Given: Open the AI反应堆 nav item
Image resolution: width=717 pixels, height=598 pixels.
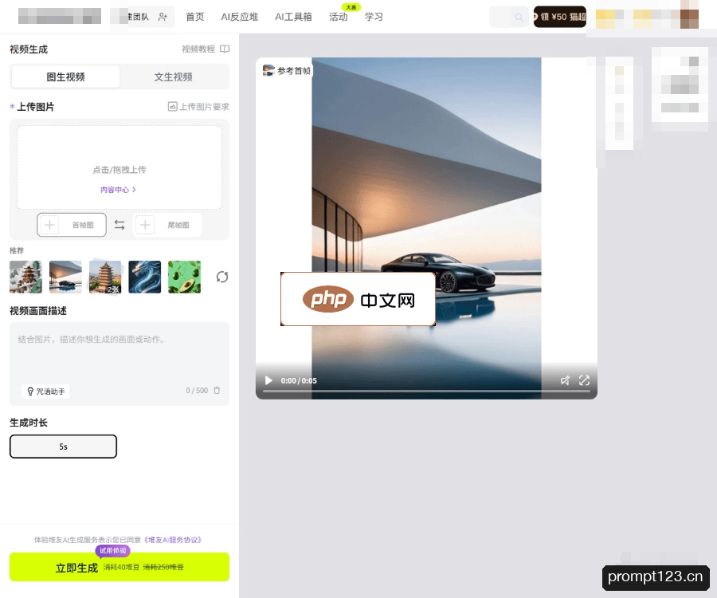Looking at the screenshot, I should [x=240, y=17].
